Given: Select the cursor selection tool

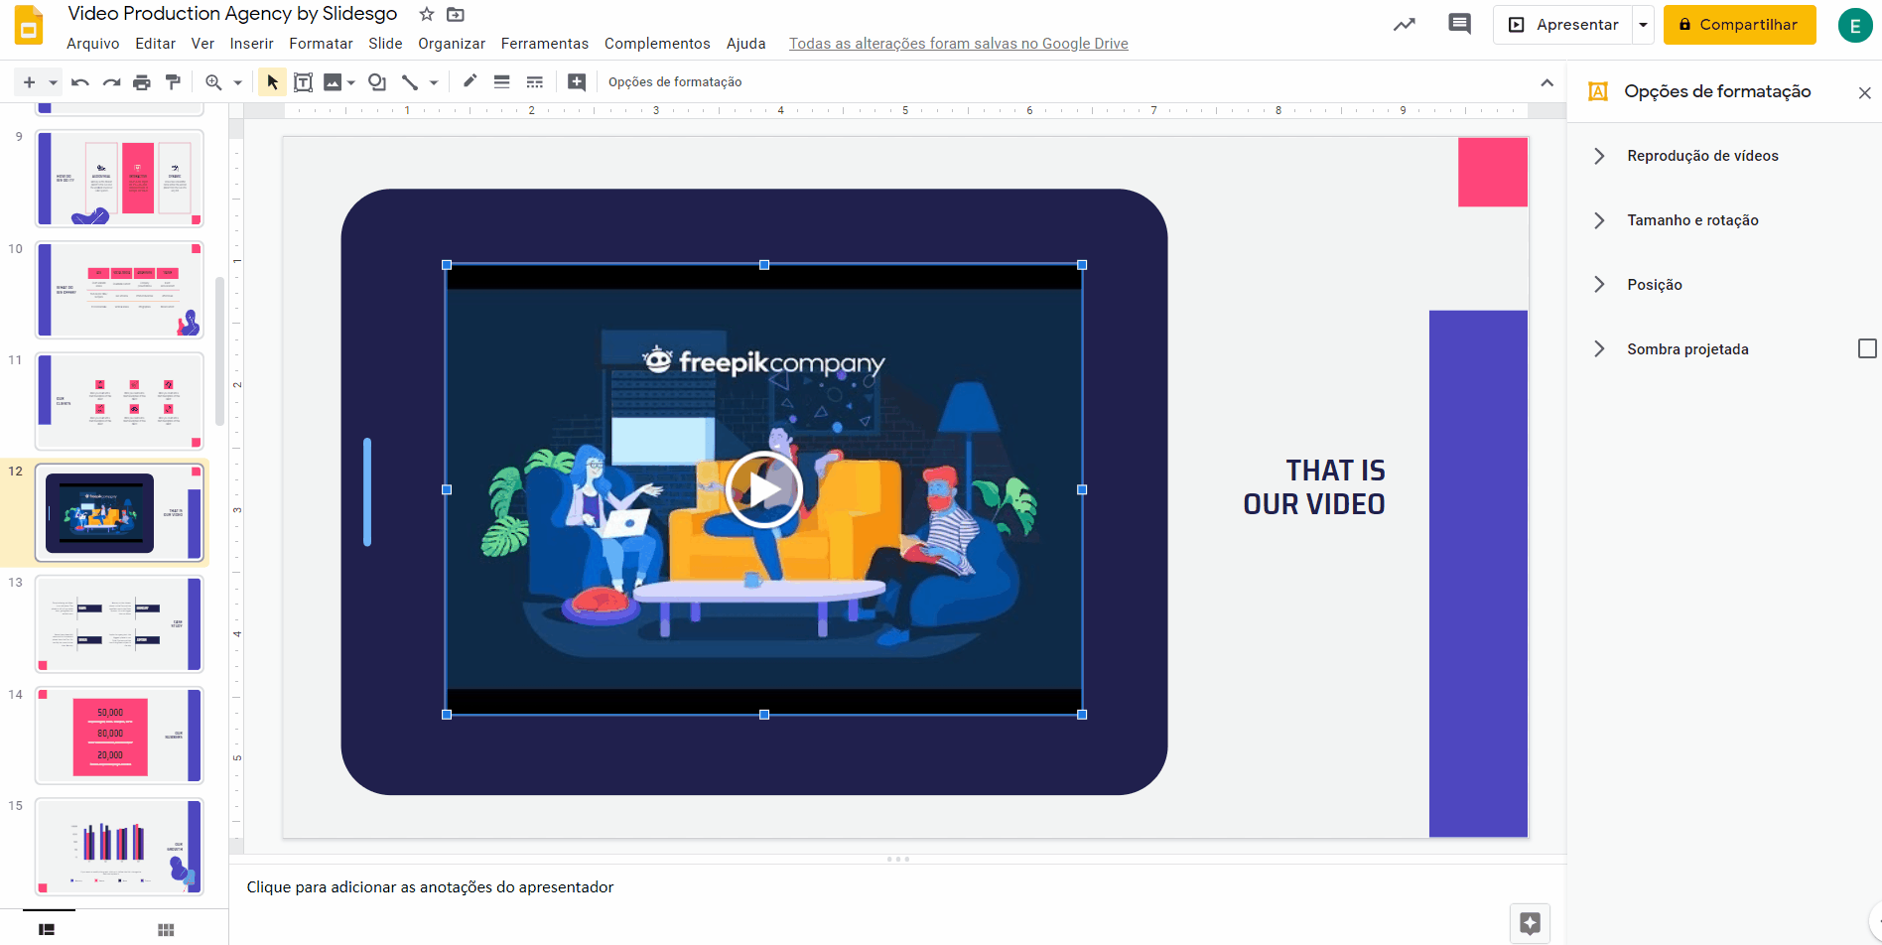Looking at the screenshot, I should (x=272, y=82).
